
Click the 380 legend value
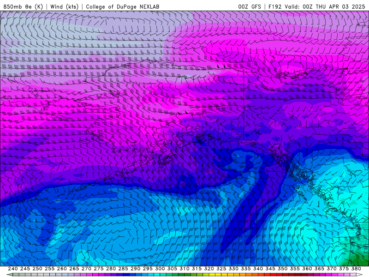point(356,269)
